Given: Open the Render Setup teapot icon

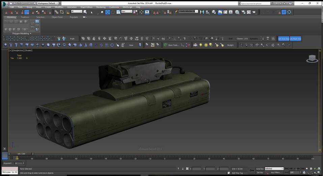Looking at the screenshot, I should [243, 12].
